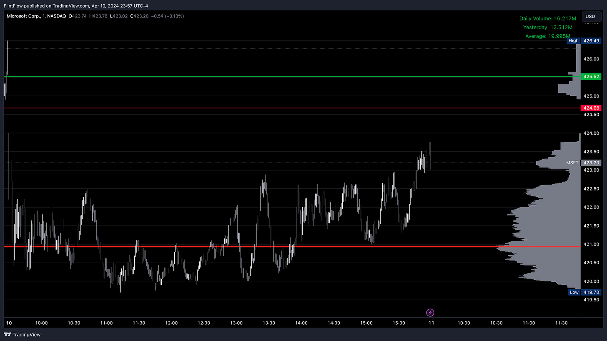Click the H423.76 high value in header
Screen dimensions: 607x341
pyautogui.click(x=98, y=16)
